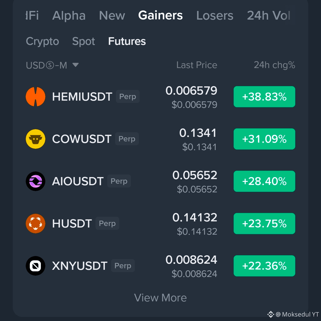The height and width of the screenshot is (321, 321).
Task: Select the New tab
Action: [112, 16]
